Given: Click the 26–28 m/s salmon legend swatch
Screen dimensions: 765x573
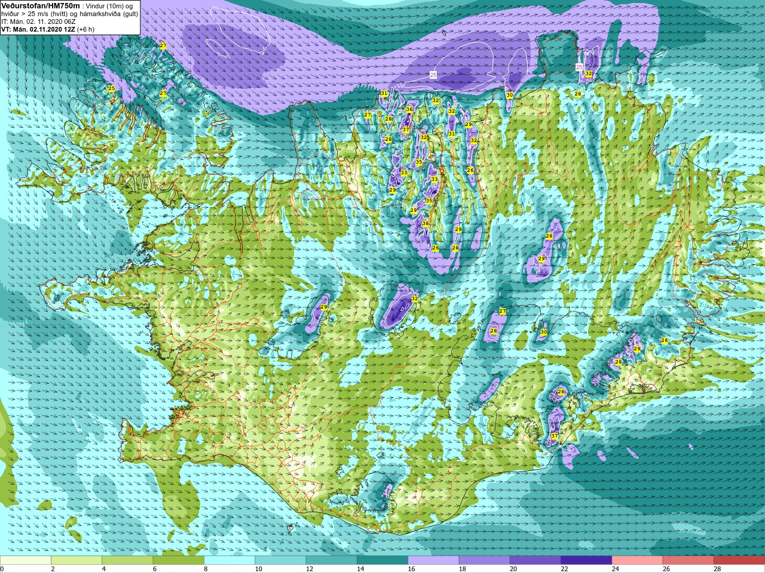Looking at the screenshot, I should (x=688, y=560).
